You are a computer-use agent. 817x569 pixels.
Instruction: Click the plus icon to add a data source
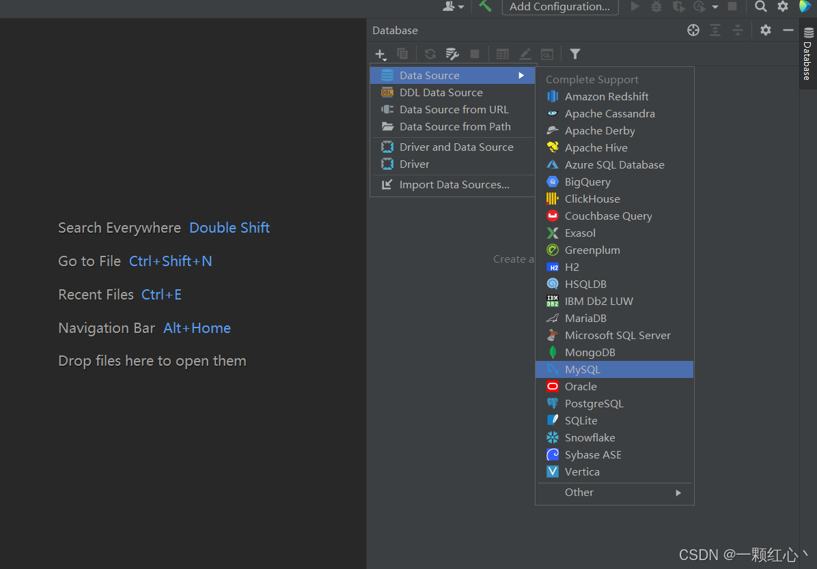point(380,54)
